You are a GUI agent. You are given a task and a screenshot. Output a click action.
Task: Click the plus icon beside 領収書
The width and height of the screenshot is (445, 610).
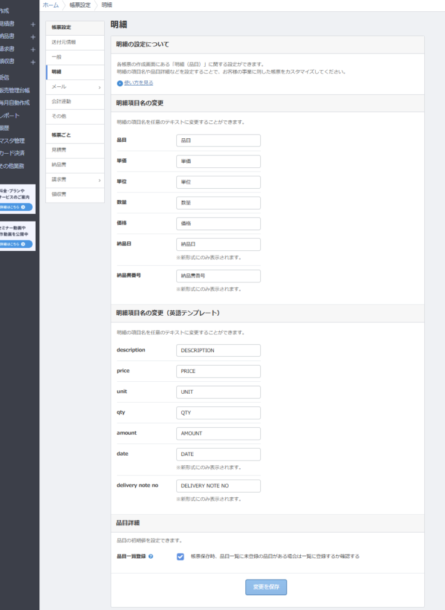pos(33,62)
